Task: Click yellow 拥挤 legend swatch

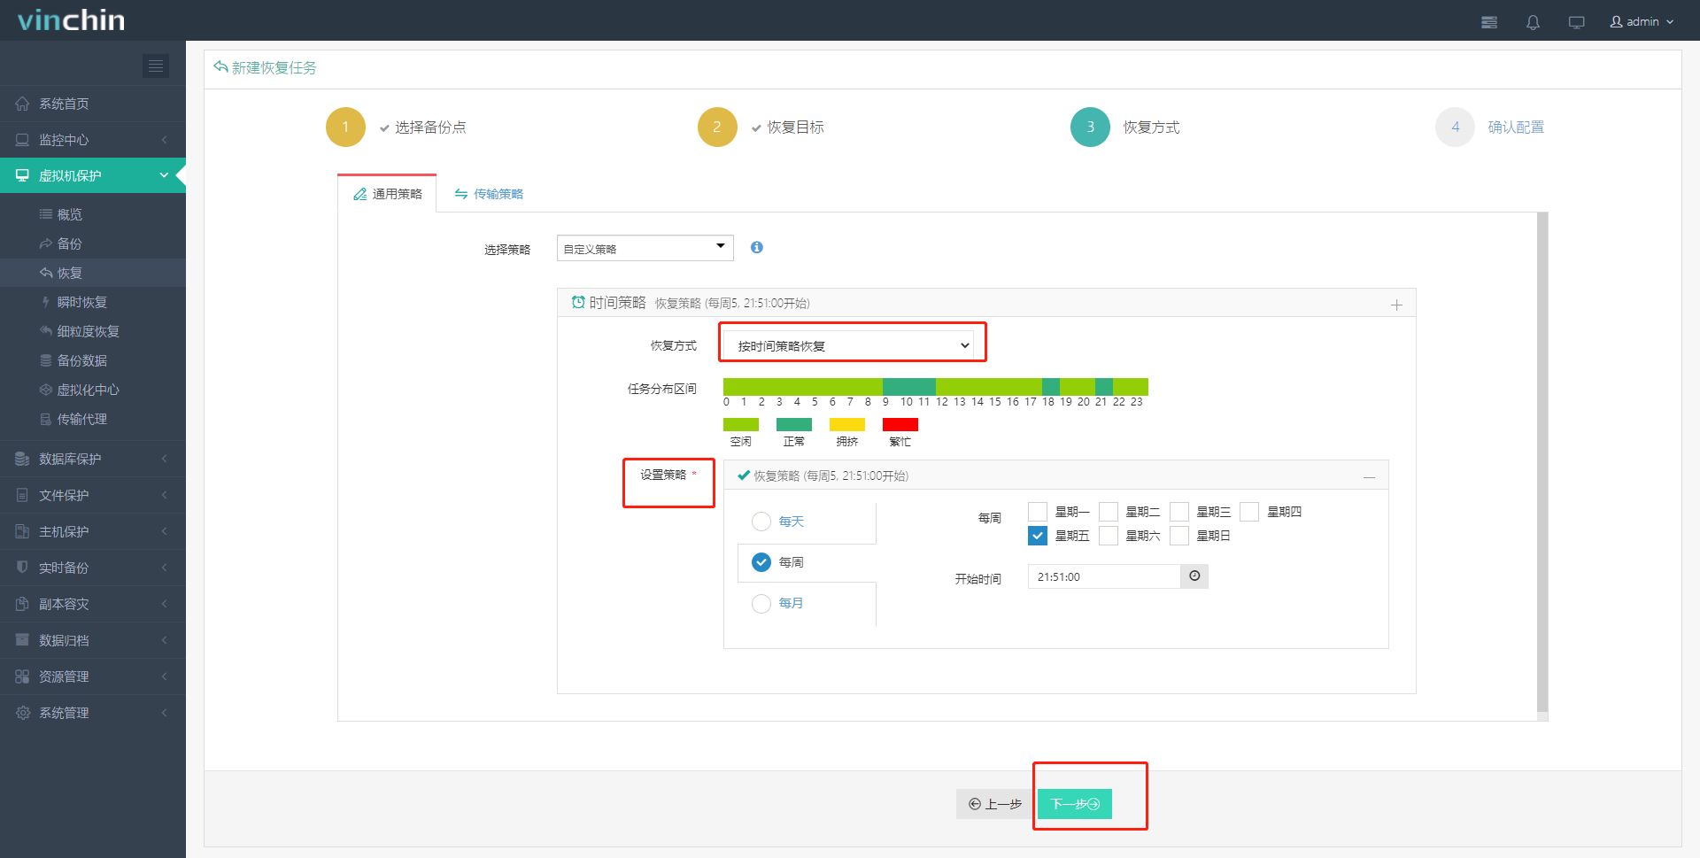Action: pos(847,424)
